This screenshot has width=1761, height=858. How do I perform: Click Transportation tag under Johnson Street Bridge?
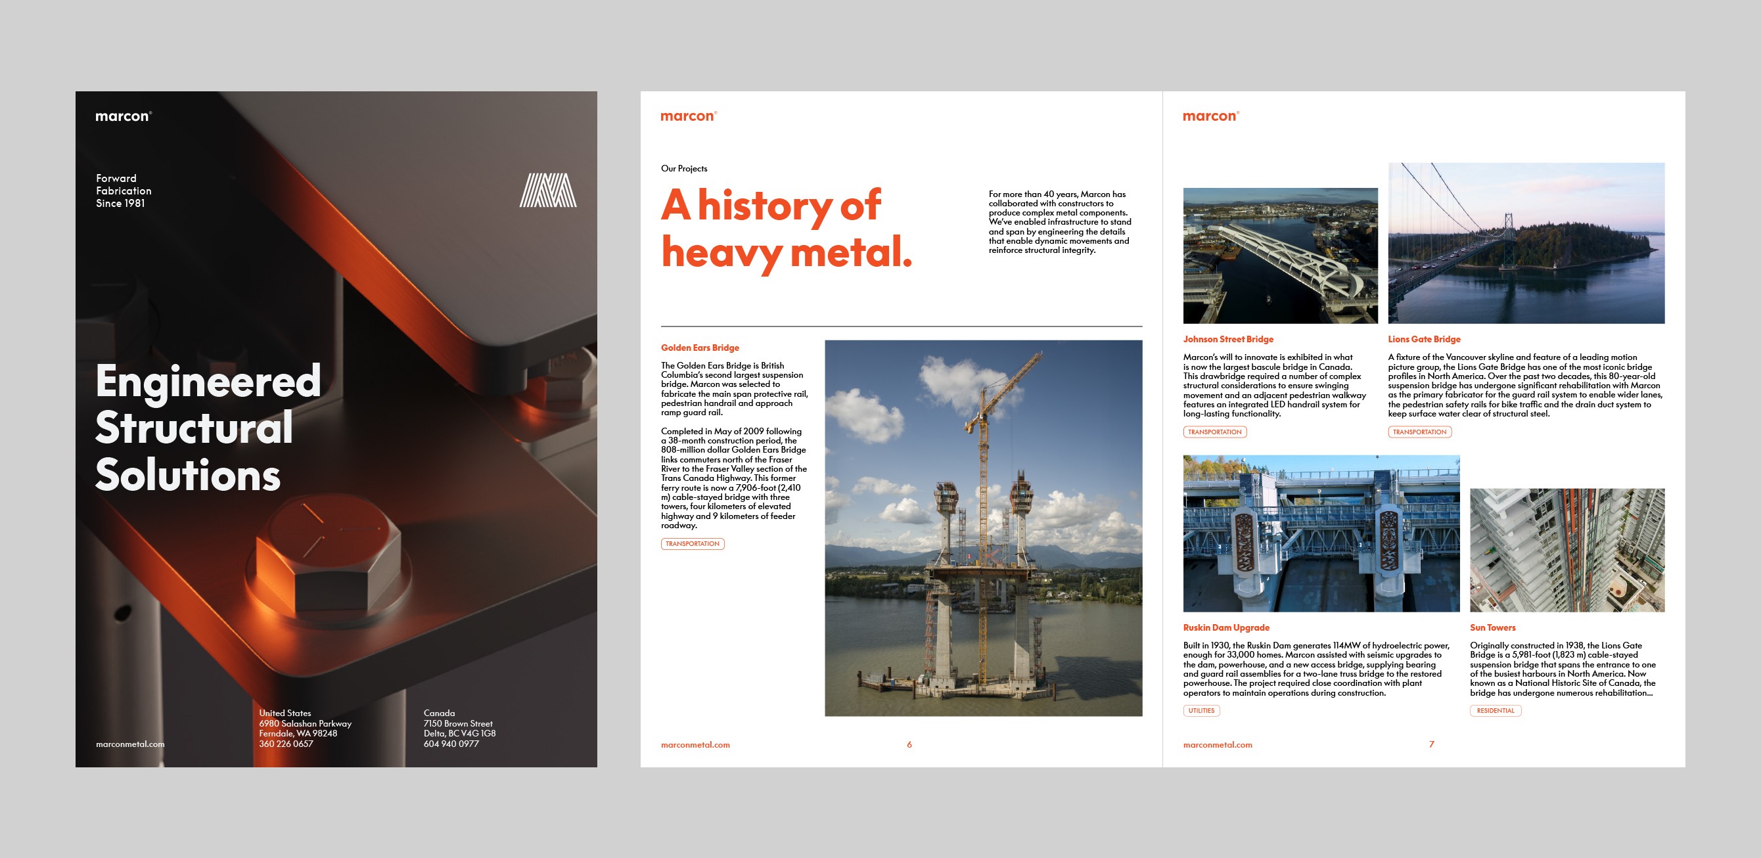[1214, 432]
